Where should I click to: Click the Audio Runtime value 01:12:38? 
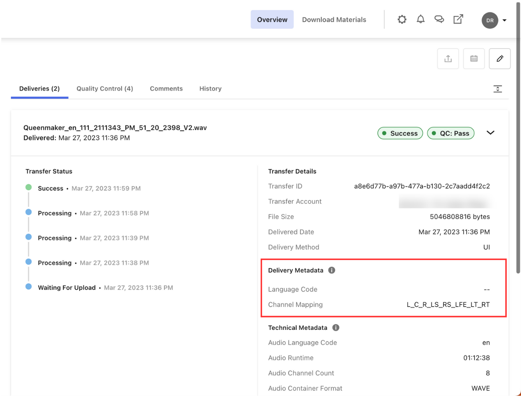[x=476, y=358]
